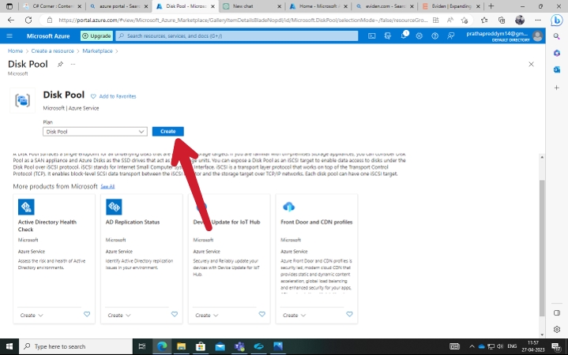Click the browser address bar

click(243, 21)
